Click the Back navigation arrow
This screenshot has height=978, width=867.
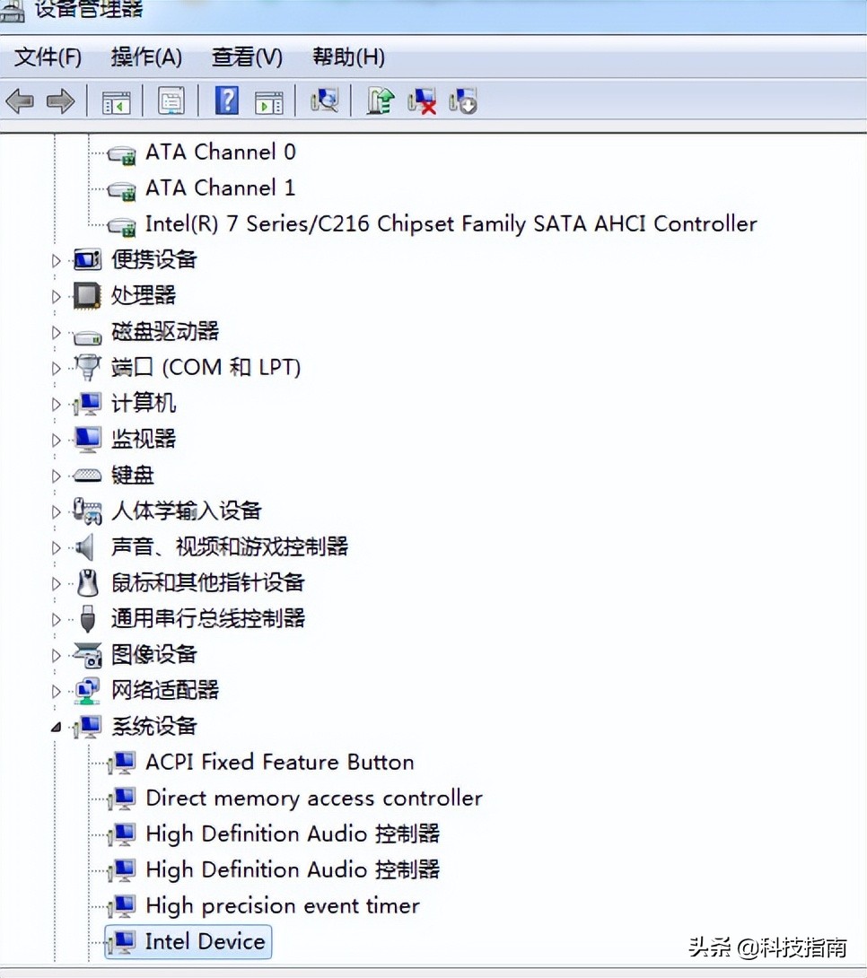click(x=20, y=100)
